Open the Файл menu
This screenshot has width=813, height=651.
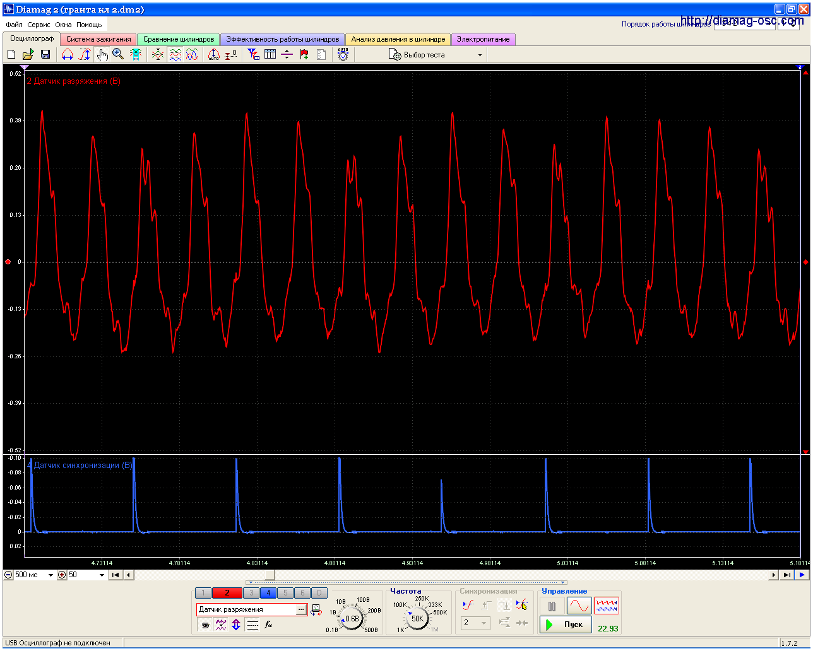pyautogui.click(x=14, y=25)
